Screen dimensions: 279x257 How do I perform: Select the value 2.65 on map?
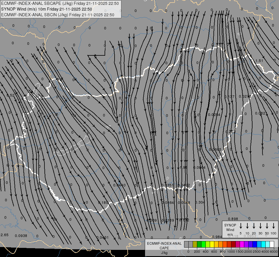tap(5, 235)
